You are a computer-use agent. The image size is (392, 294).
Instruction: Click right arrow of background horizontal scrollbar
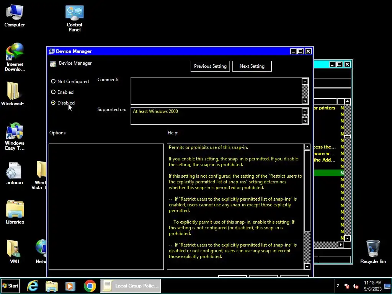click(x=340, y=245)
